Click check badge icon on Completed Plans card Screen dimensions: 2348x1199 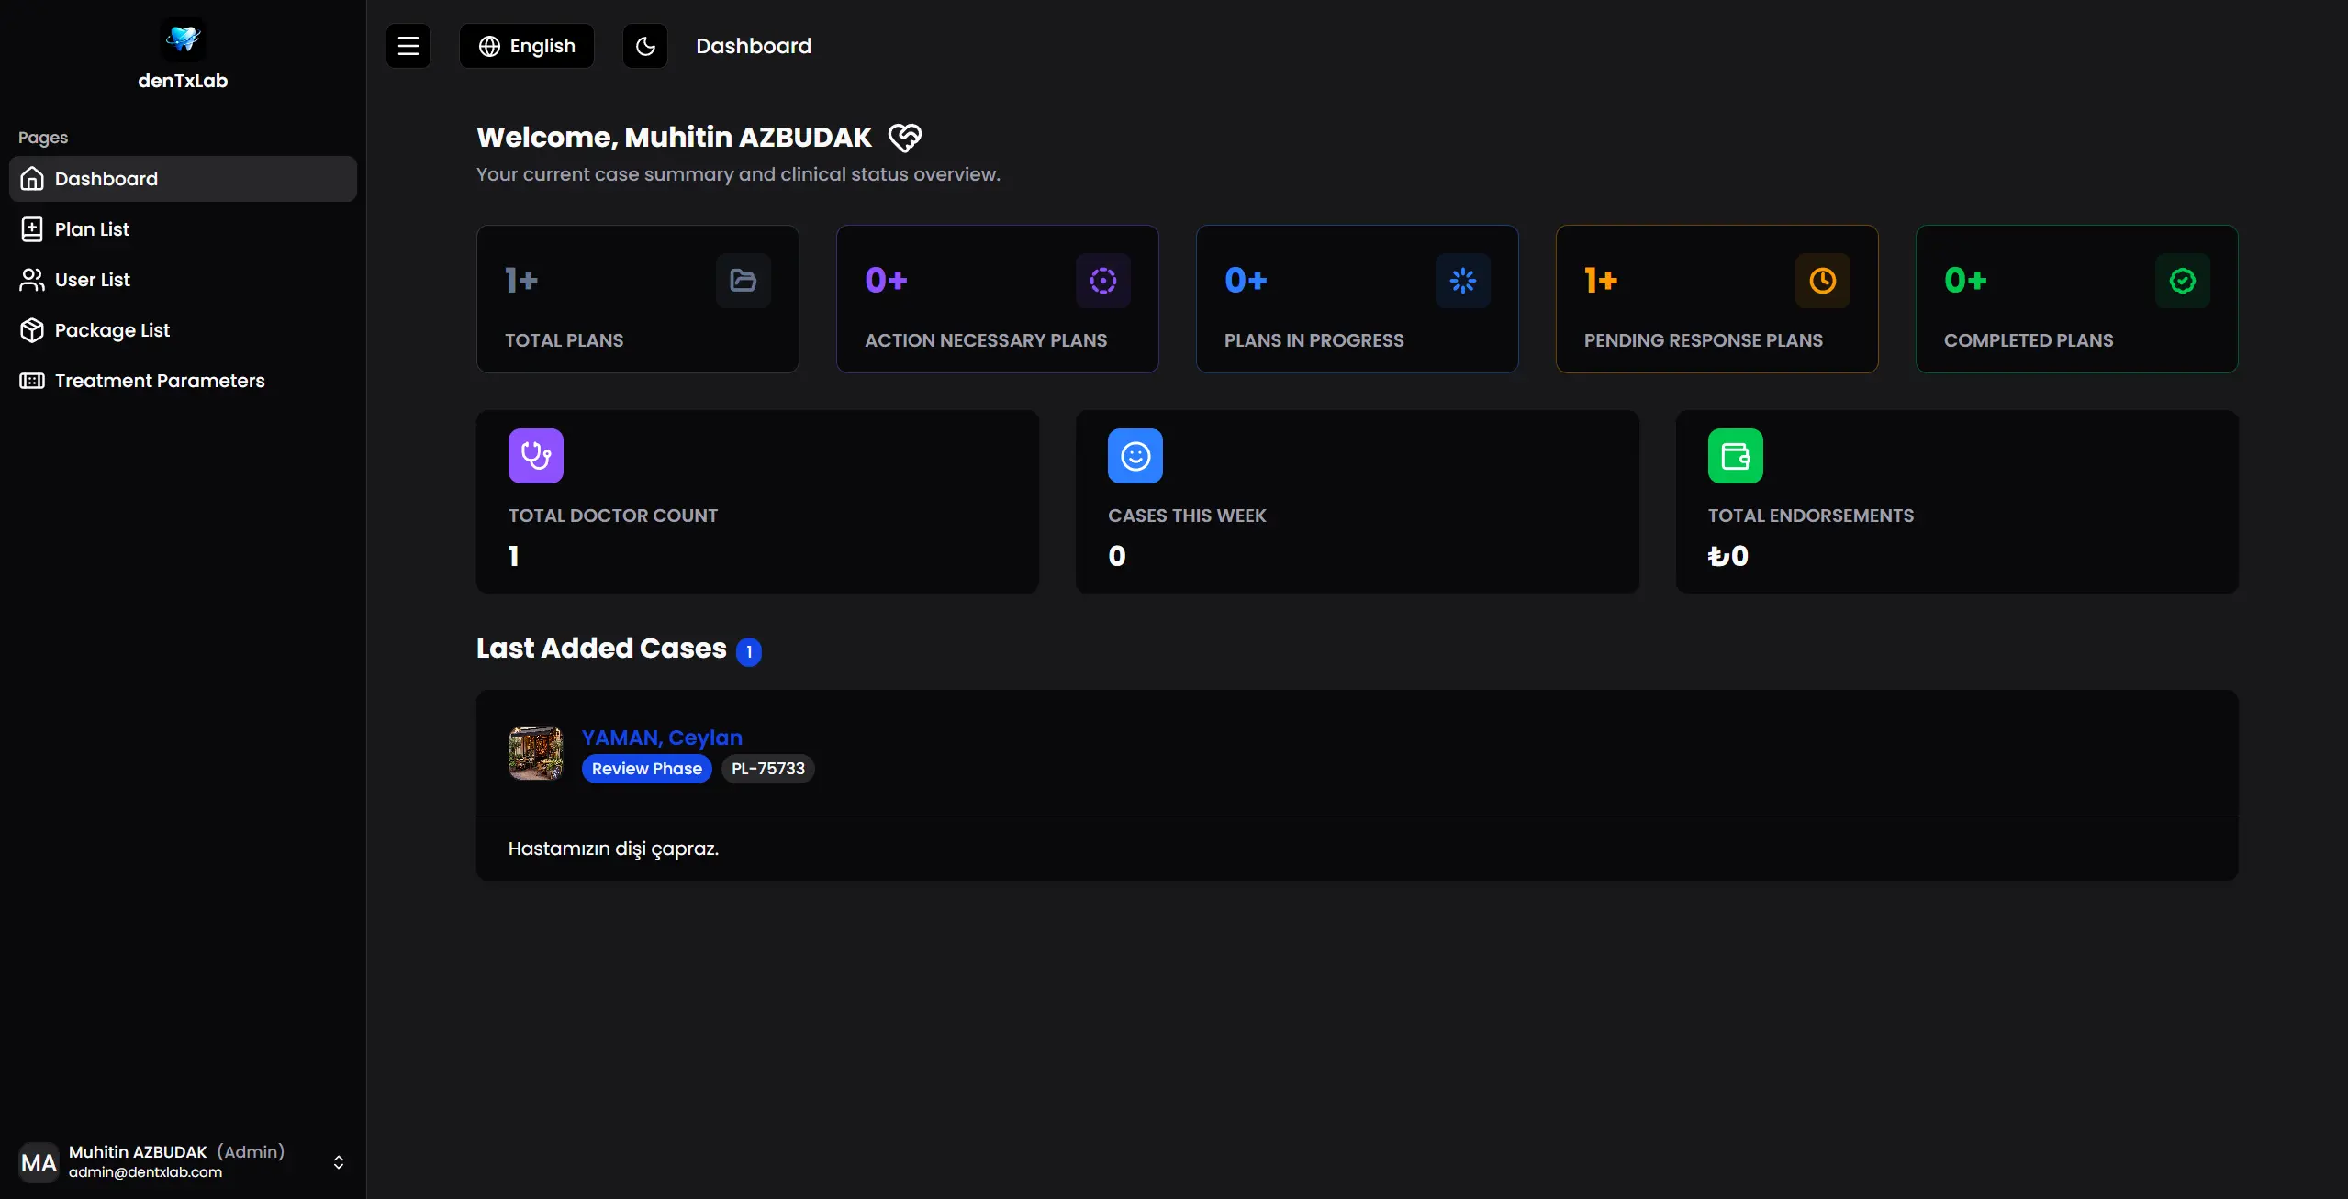(2182, 281)
